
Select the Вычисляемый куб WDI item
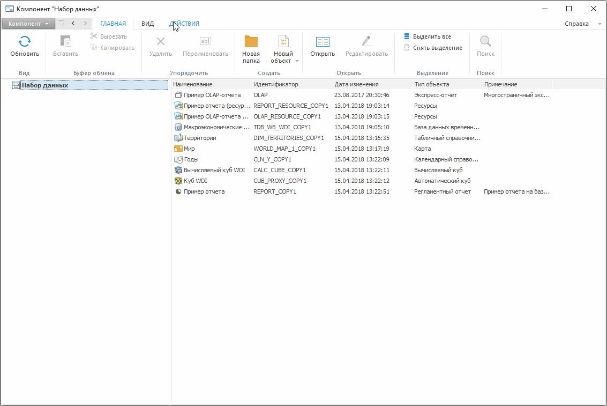[214, 170]
